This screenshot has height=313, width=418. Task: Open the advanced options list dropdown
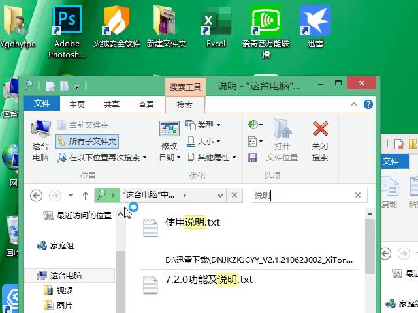[x=255, y=141]
